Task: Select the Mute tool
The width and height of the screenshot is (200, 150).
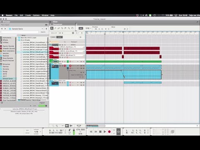Action: 65,28
